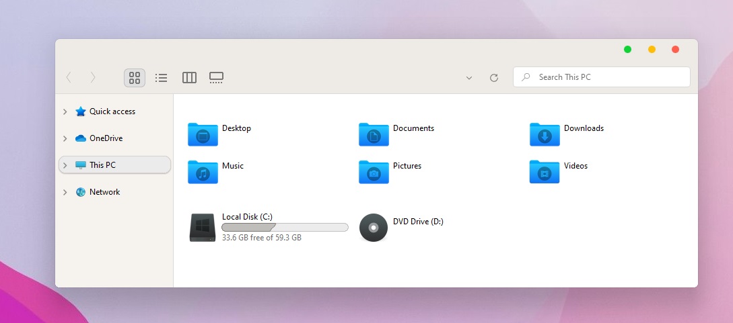The height and width of the screenshot is (323, 733).
Task: Switch to column view
Action: coord(189,78)
